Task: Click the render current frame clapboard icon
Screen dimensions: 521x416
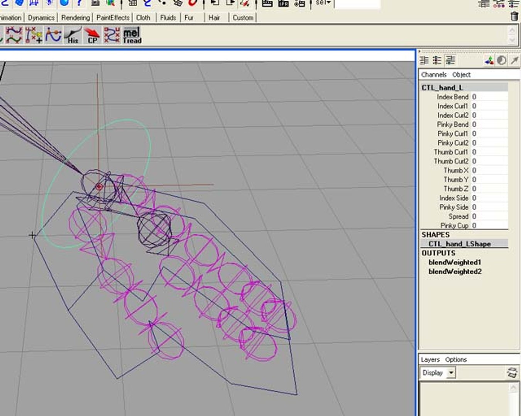Action: coord(267,3)
